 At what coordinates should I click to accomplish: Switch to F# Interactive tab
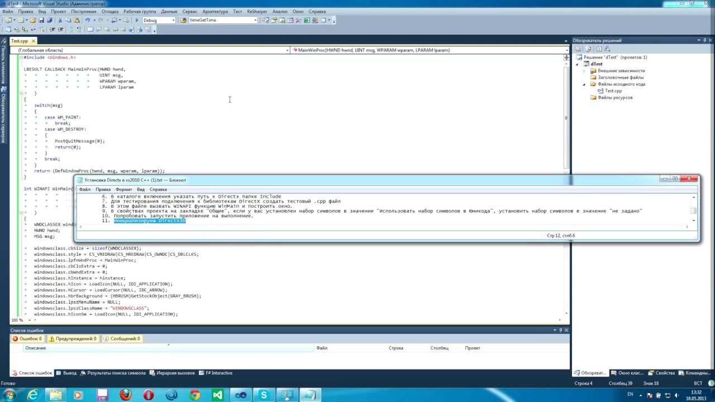[216, 373]
